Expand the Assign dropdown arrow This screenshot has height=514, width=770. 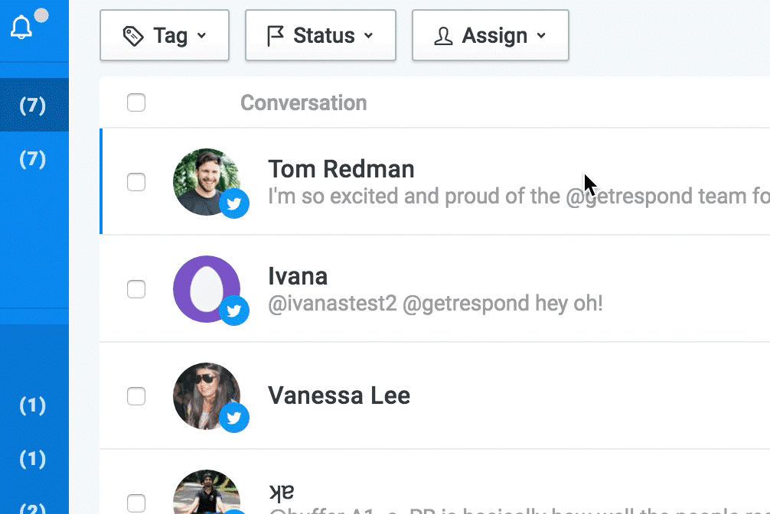tap(541, 36)
